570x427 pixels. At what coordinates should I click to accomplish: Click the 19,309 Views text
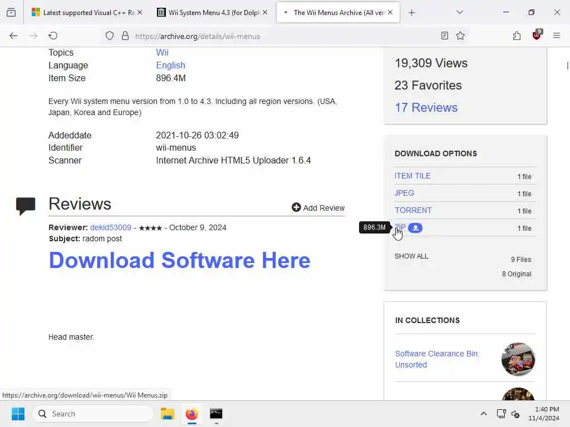pos(431,63)
